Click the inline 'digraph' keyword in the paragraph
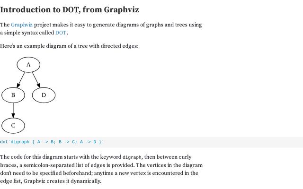The height and width of the screenshot is (189, 303). [x=133, y=157]
